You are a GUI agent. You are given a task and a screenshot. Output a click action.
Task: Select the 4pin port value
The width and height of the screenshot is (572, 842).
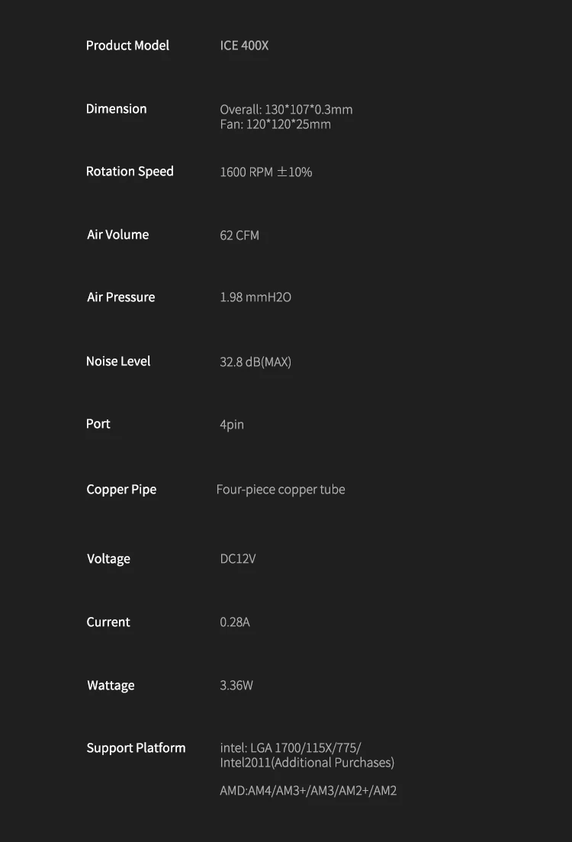point(232,425)
